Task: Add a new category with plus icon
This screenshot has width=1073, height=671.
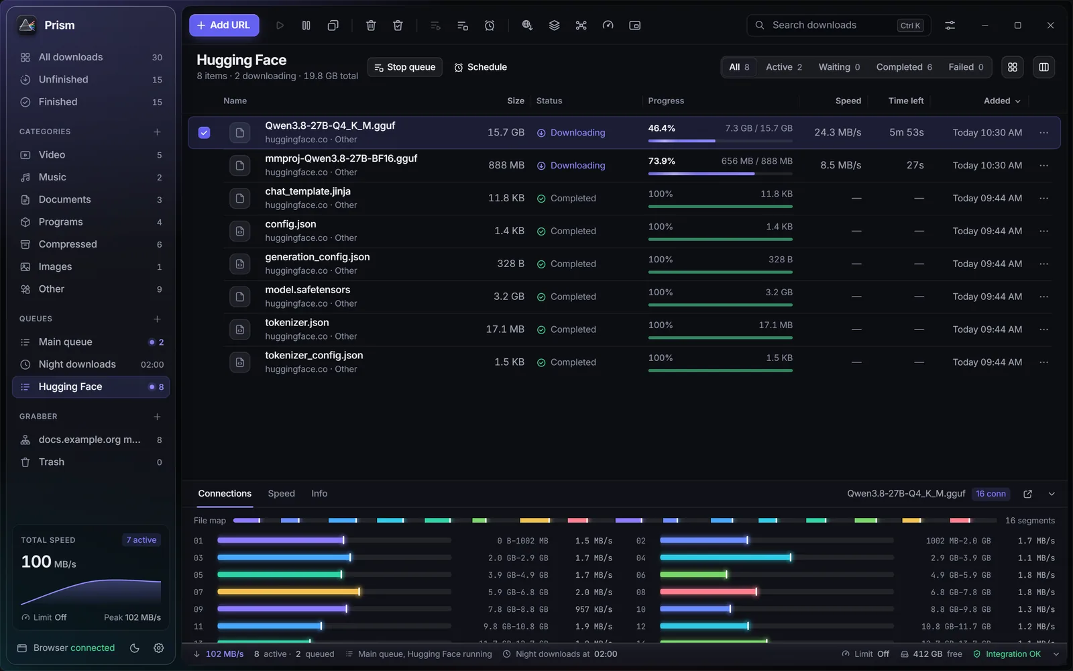Action: [x=157, y=132]
